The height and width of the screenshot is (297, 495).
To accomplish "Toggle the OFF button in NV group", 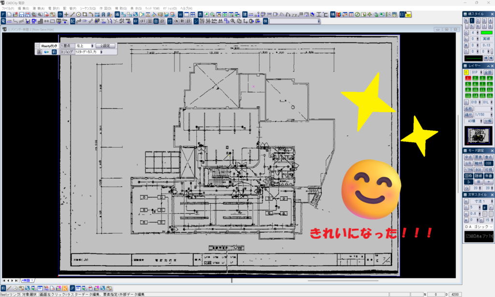I will coord(143,21).
